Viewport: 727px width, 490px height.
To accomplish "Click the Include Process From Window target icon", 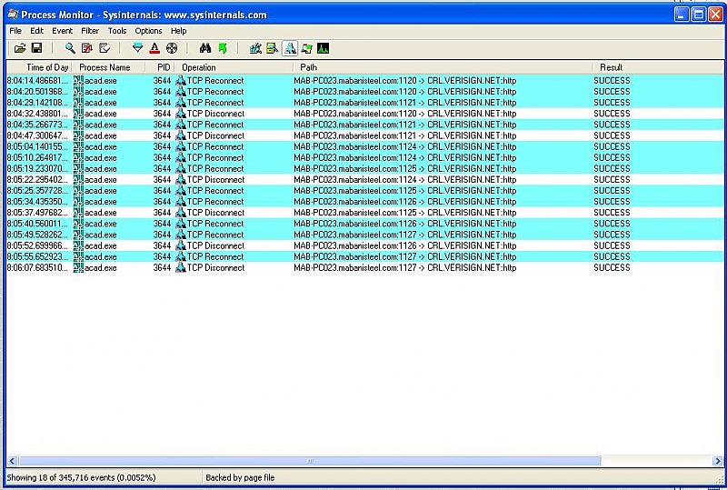I will pyautogui.click(x=172, y=48).
